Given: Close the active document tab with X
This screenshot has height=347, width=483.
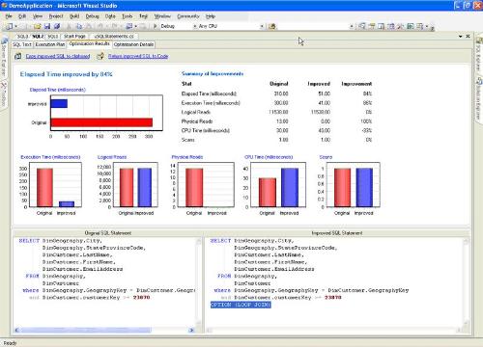Looking at the screenshot, I should coord(468,37).
